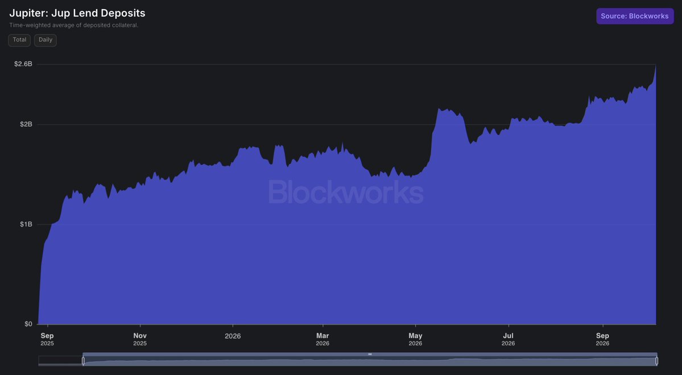Click the Nov 2025 x-axis label
682x375 pixels.
140,339
